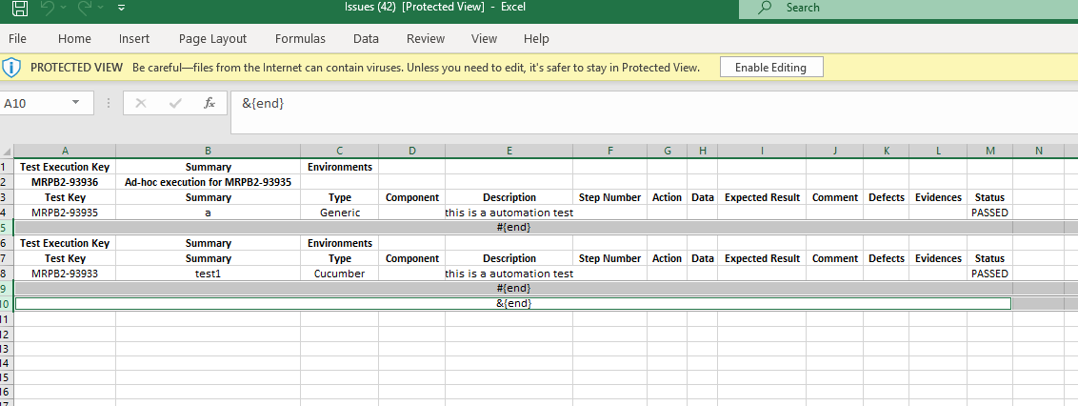Viewport: 1078px width, 406px height.
Task: Select column E header
Action: tap(509, 152)
